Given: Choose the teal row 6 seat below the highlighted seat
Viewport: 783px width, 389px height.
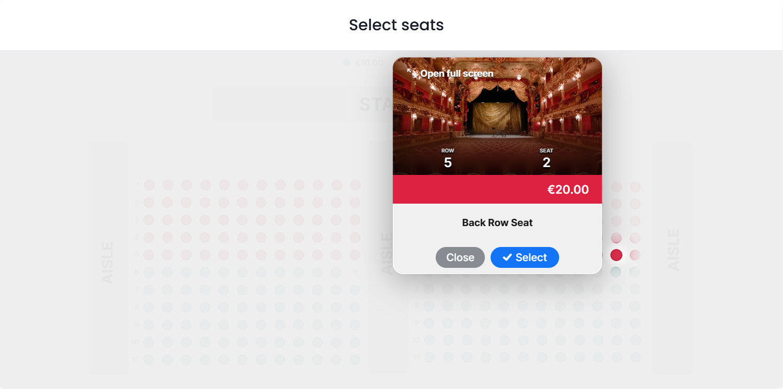Looking at the screenshot, I should pyautogui.click(x=616, y=272).
